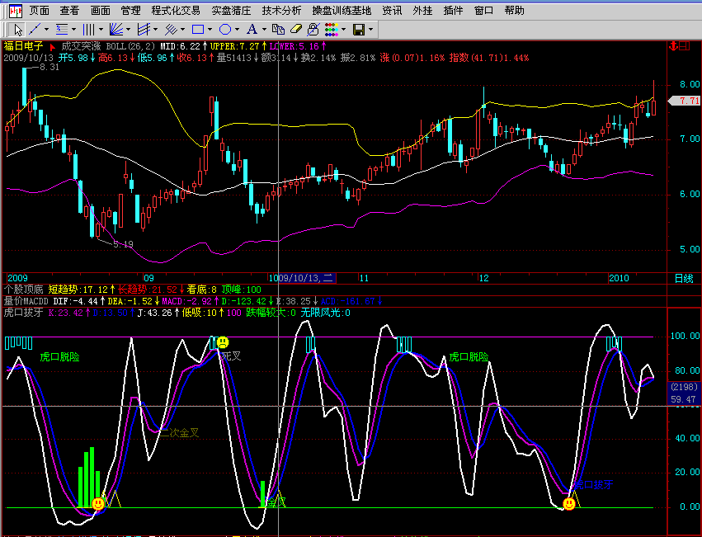Open the multicolor palette grid
Viewport: 702px width, 537px height.
point(331,30)
